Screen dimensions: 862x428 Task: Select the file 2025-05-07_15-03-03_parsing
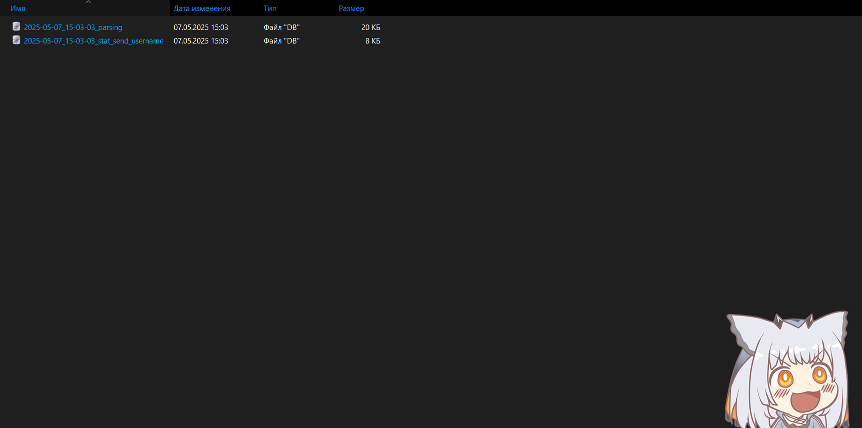(73, 27)
